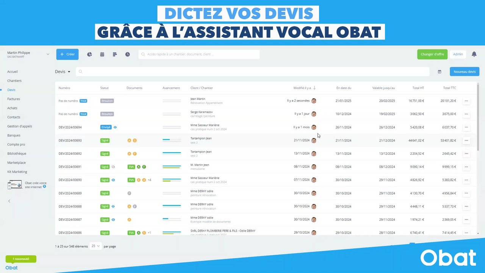Open the date filter calendar beside Nouveau devis
The image size is (485, 273).
pyautogui.click(x=440, y=72)
